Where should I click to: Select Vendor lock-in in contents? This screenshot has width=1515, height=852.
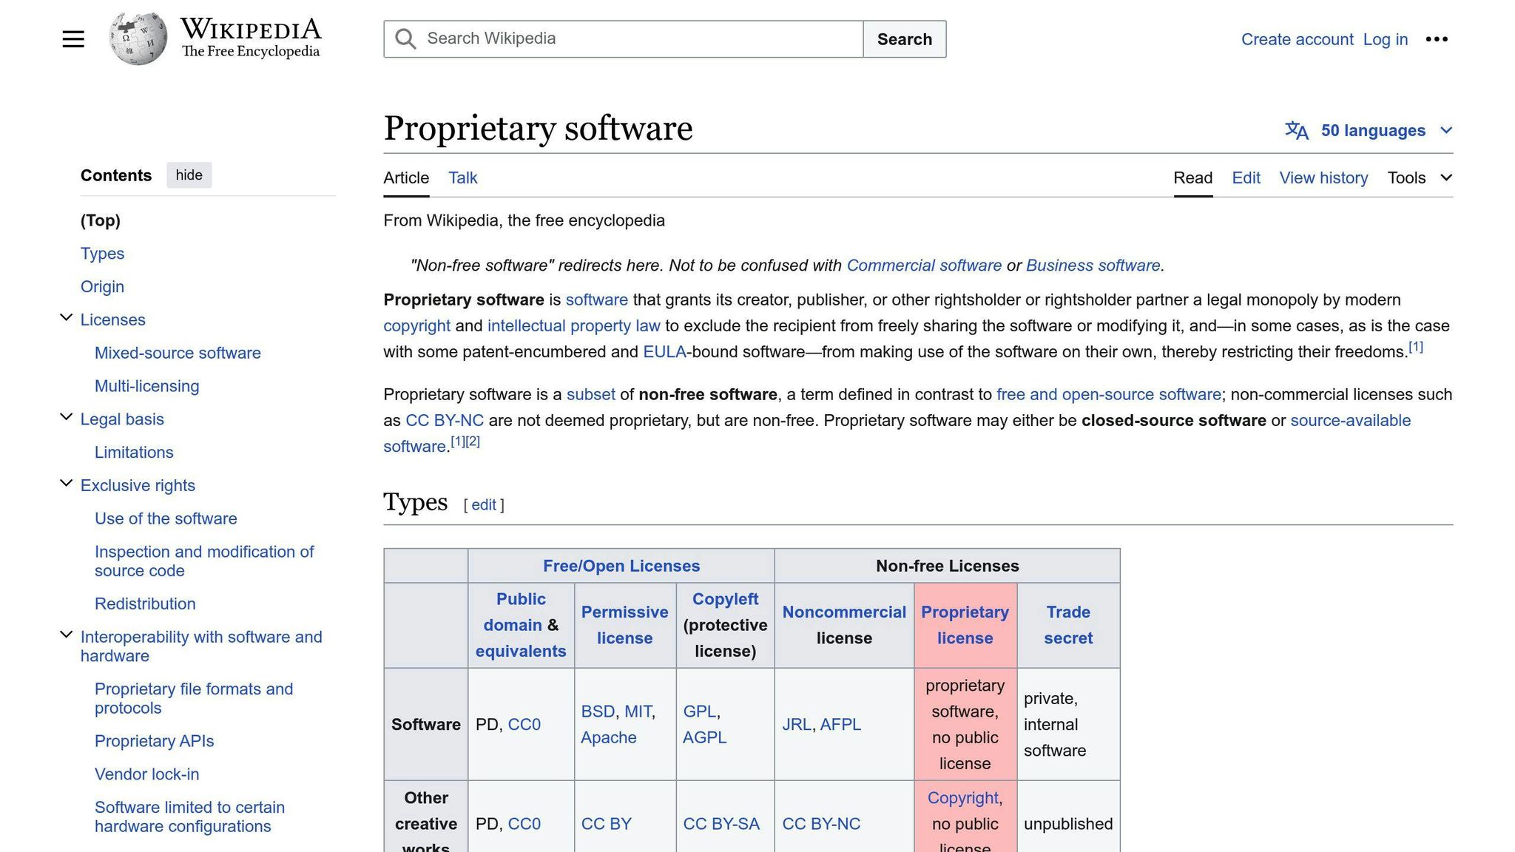[146, 774]
